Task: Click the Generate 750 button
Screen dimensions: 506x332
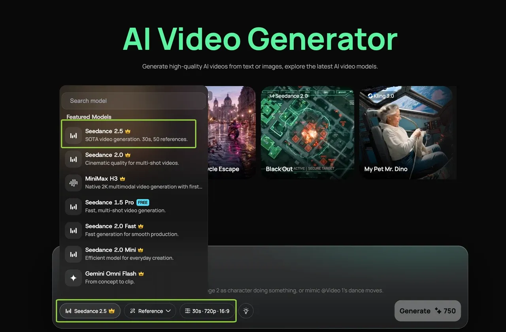Action: pyautogui.click(x=428, y=311)
